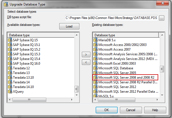
Task: Confirm the dialog with OK
Action: click(106, 110)
